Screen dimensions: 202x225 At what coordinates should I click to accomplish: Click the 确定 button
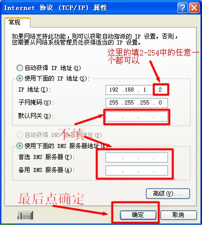pos(138,215)
